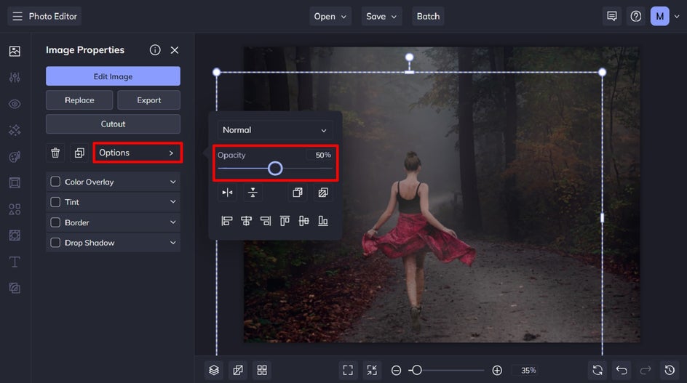Enable the Tint checkbox

tap(55, 202)
